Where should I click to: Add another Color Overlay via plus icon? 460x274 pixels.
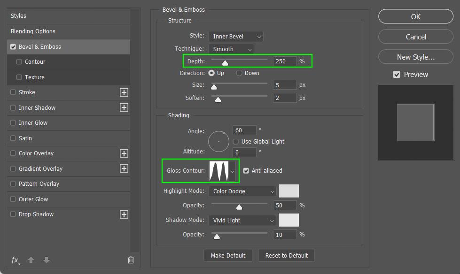(x=124, y=153)
